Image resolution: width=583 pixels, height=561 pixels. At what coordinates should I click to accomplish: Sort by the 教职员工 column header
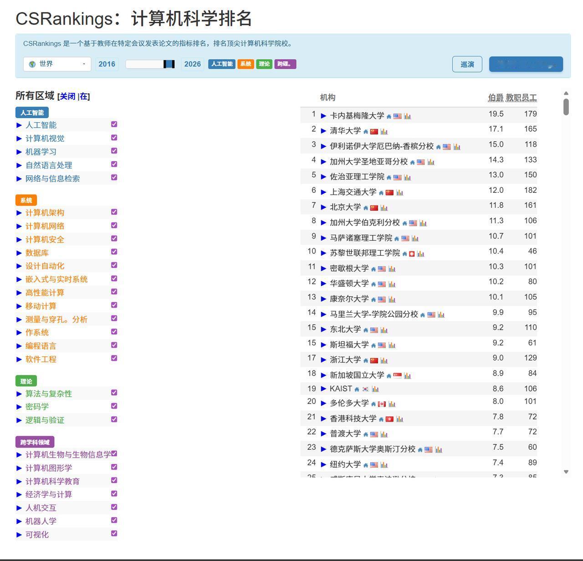click(x=521, y=98)
